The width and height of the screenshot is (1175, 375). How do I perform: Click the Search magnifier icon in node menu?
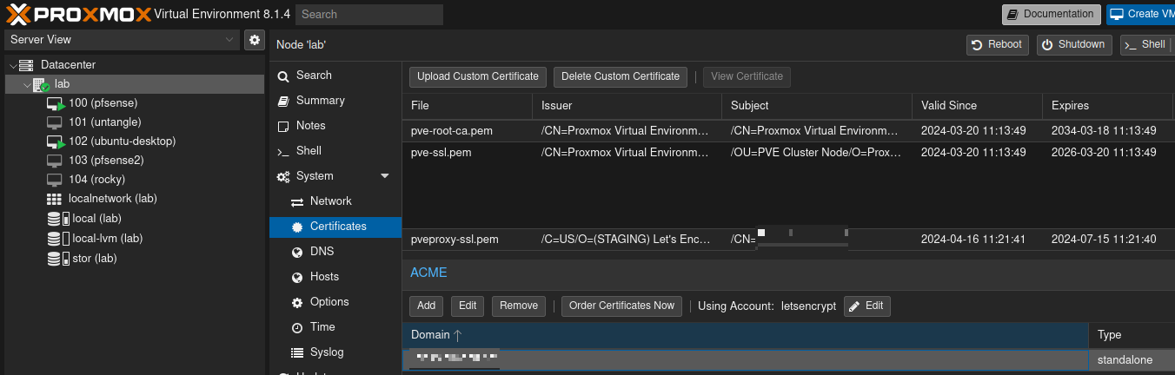tap(282, 76)
